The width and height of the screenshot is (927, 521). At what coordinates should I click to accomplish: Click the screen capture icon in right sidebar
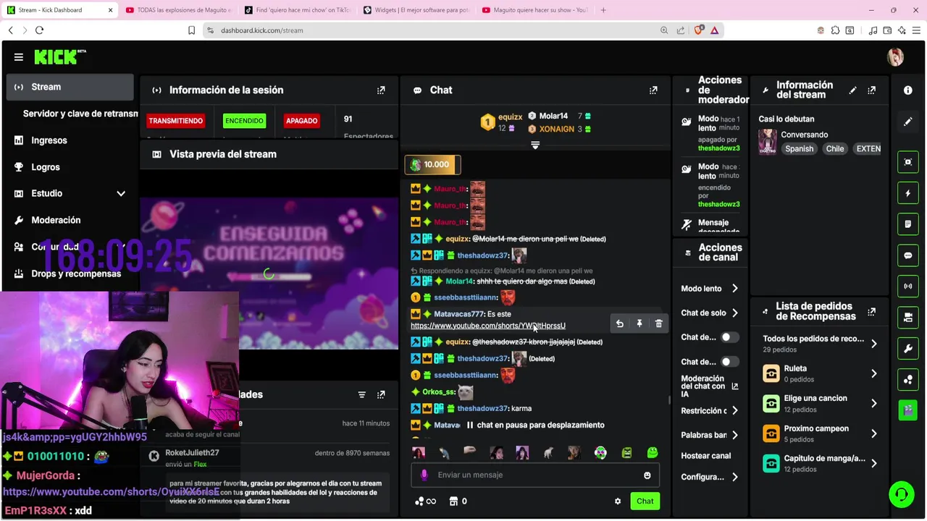908,162
